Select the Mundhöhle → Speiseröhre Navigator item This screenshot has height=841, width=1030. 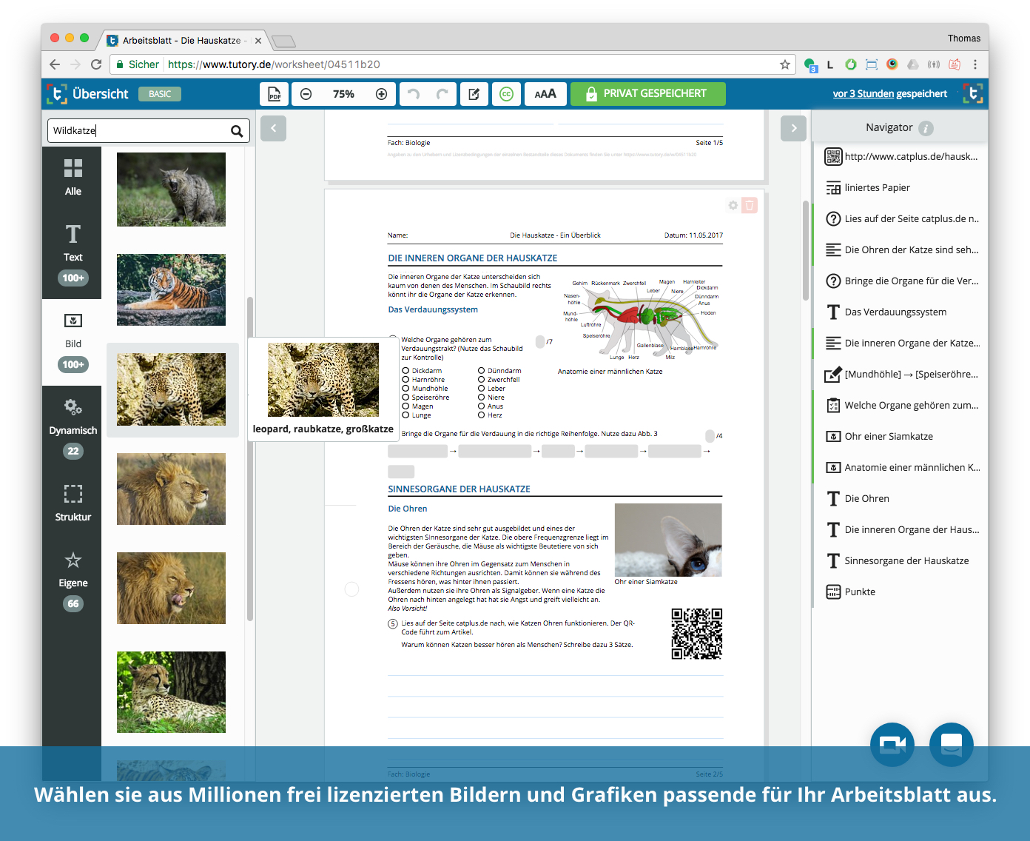click(901, 374)
